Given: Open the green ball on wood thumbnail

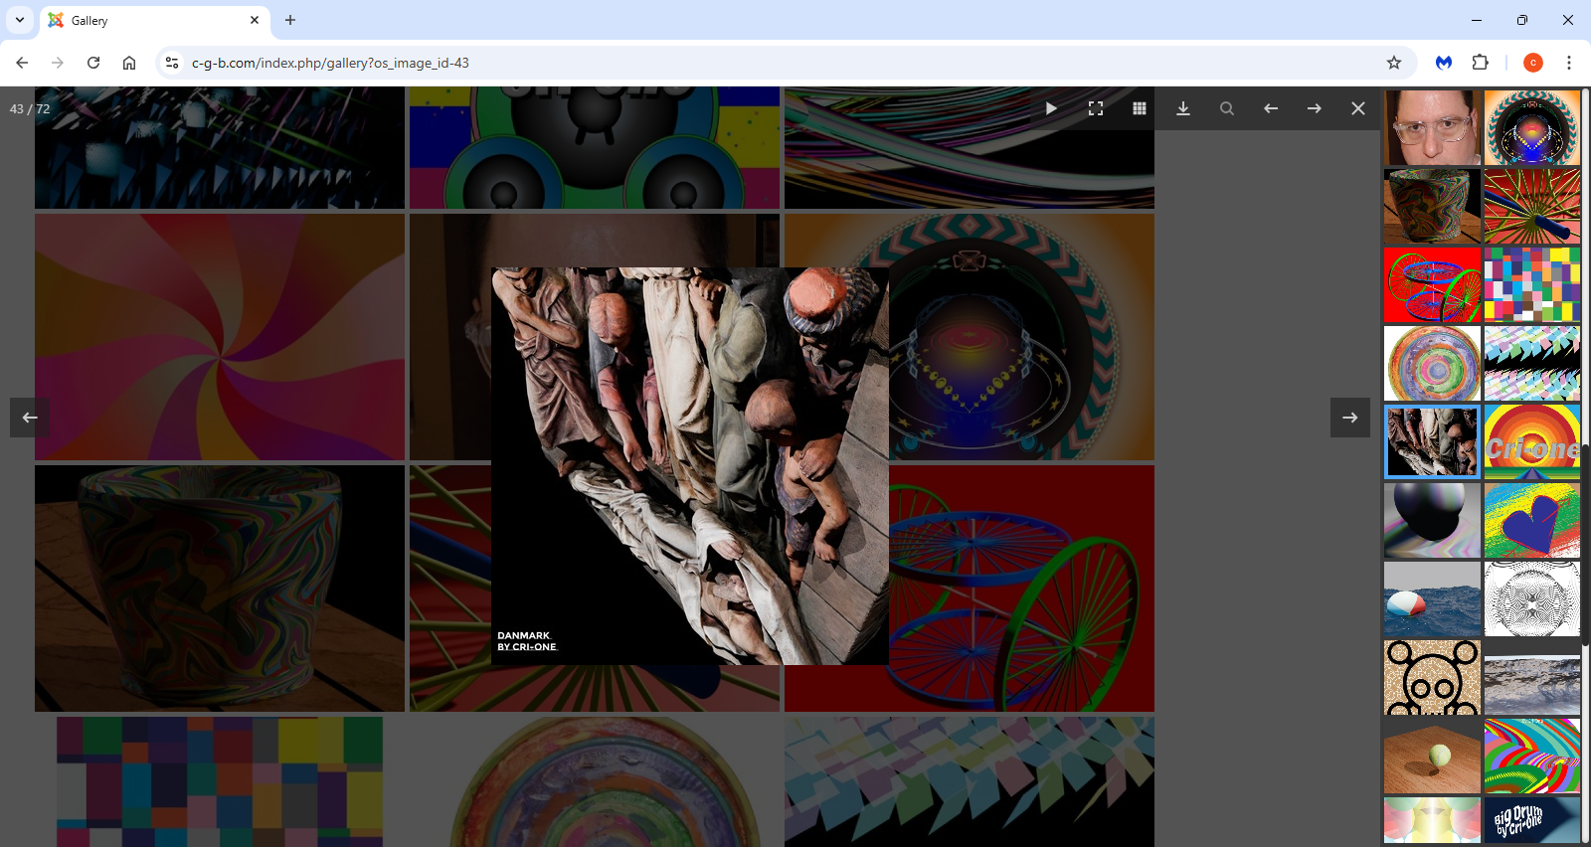Looking at the screenshot, I should pyautogui.click(x=1433, y=756).
